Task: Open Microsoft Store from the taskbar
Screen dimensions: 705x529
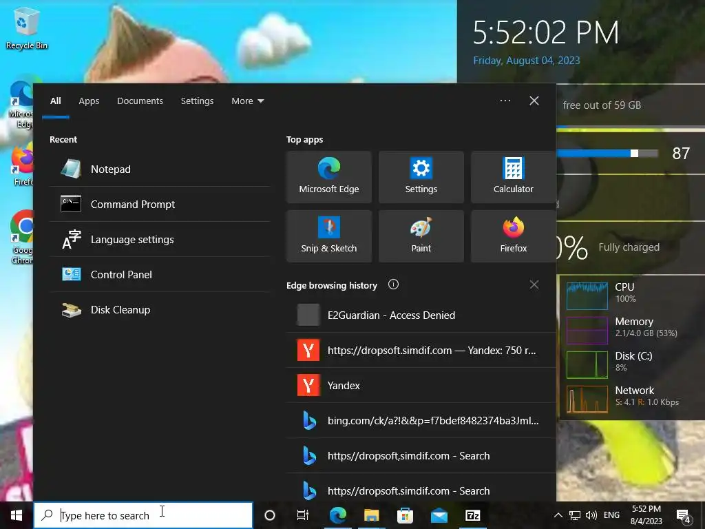Action: (x=405, y=515)
